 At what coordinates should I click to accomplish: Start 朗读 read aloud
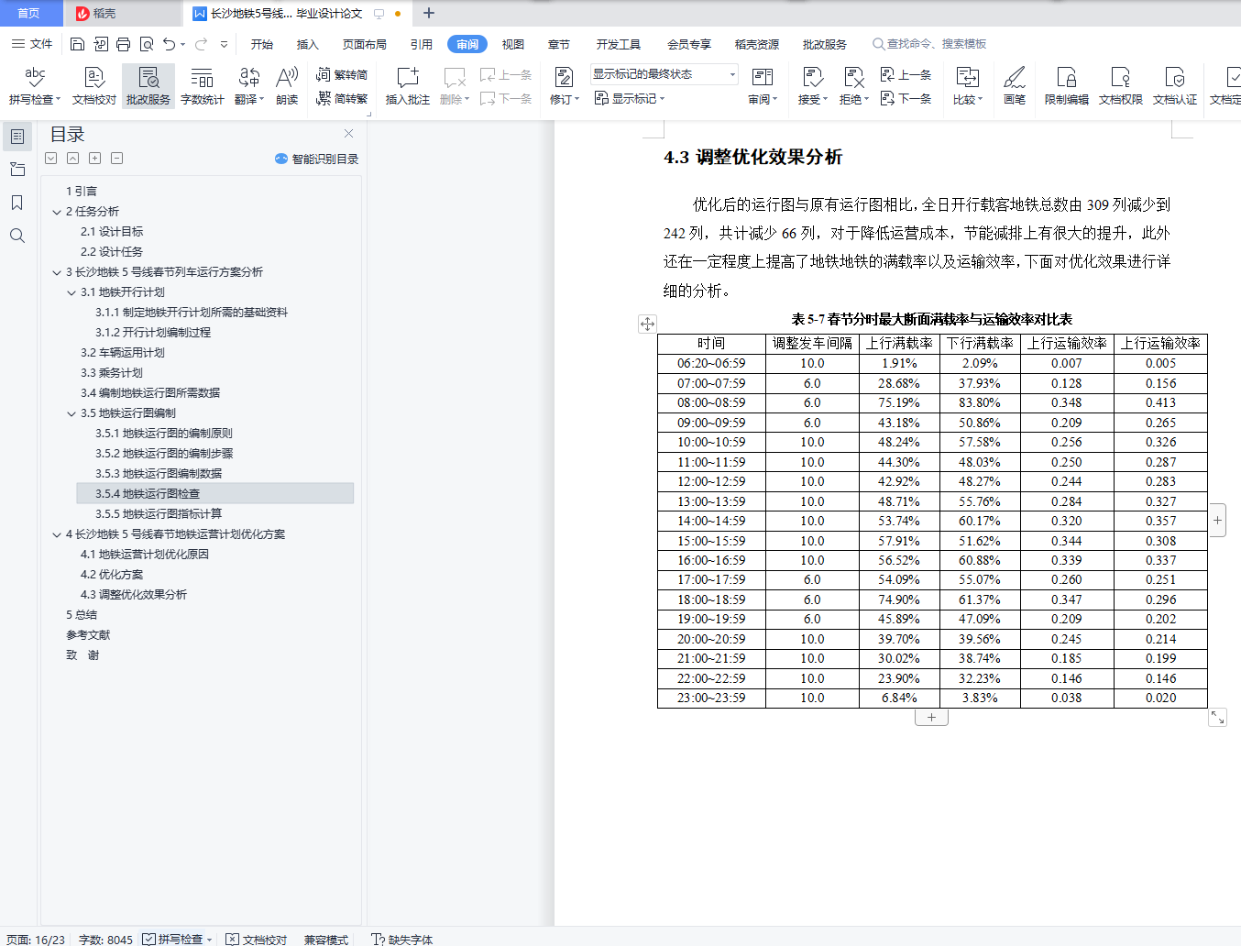tap(287, 86)
